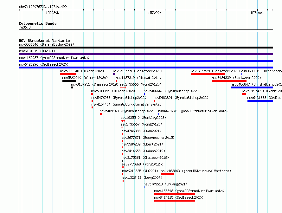Click the Cytogenetic Bands track title

(x=38, y=23)
